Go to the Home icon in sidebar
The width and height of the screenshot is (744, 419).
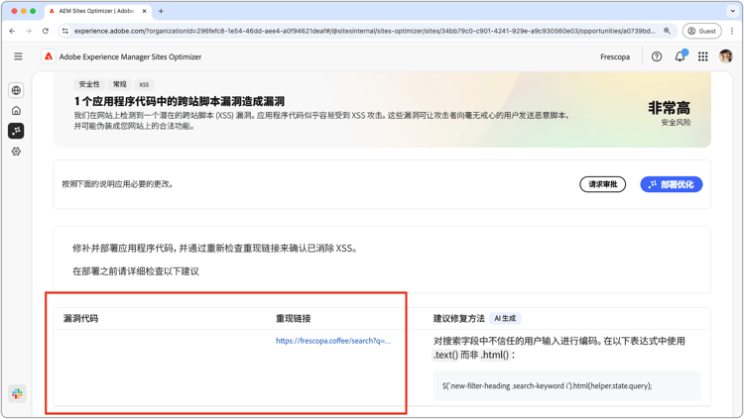[16, 110]
